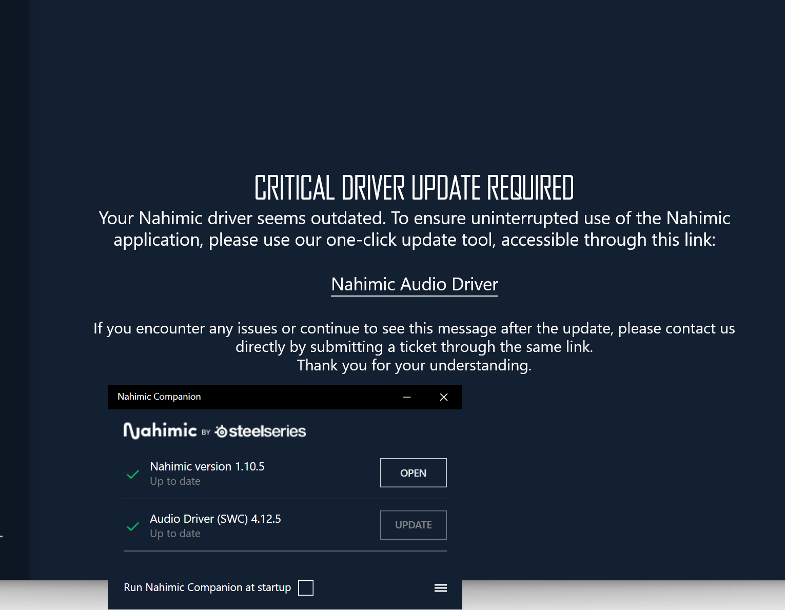
Task: Click the Run Nahimic Companion at startup label
Action: point(207,587)
